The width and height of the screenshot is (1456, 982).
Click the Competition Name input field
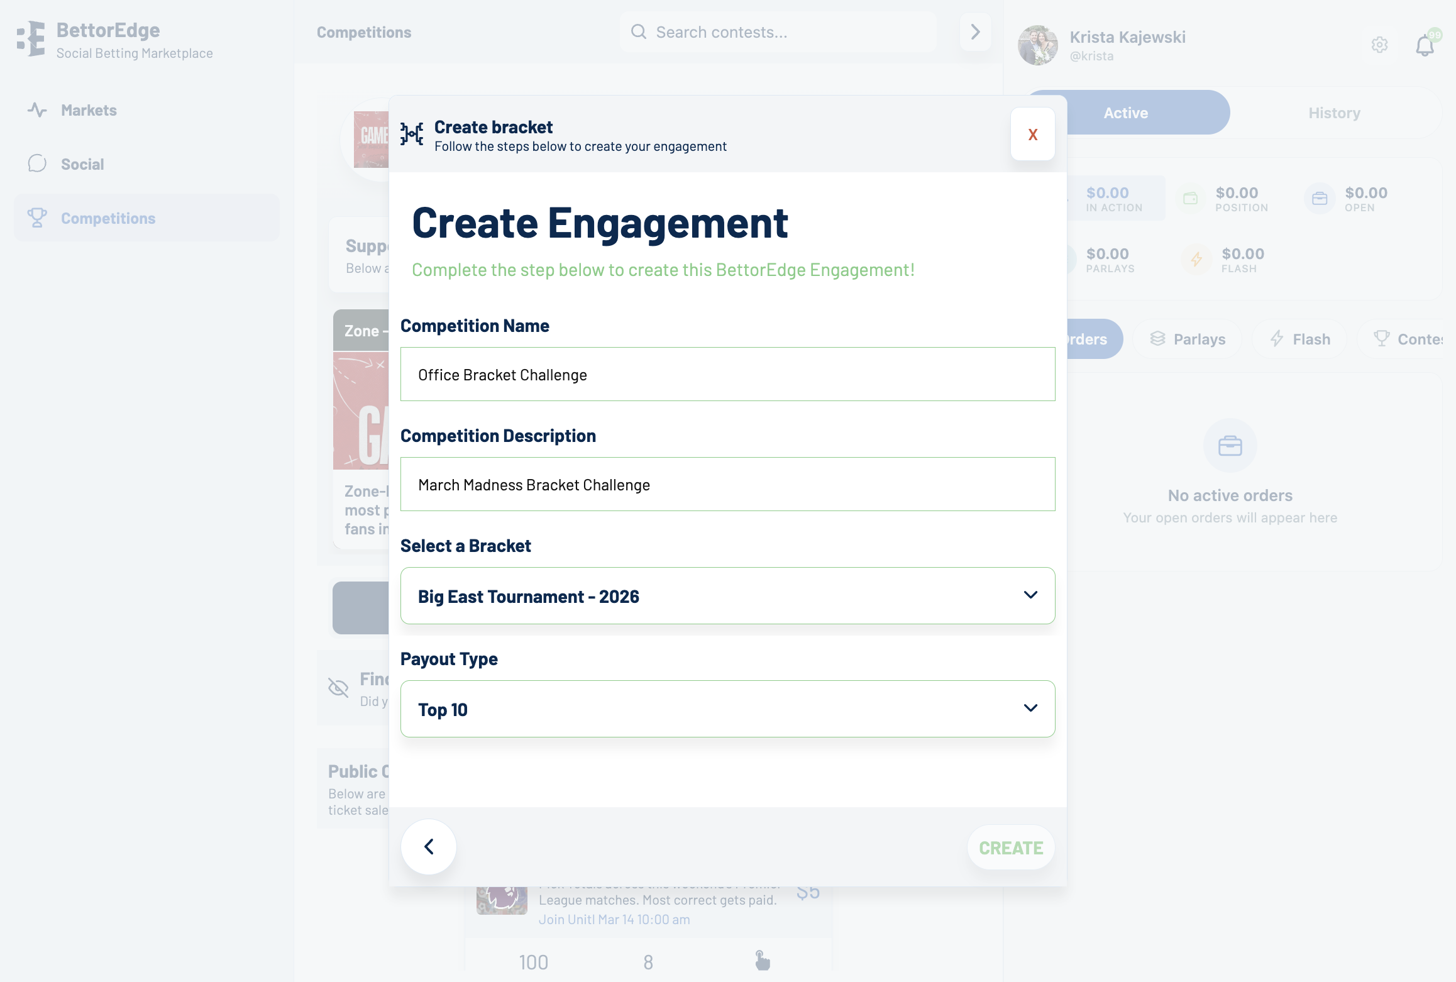pos(727,375)
